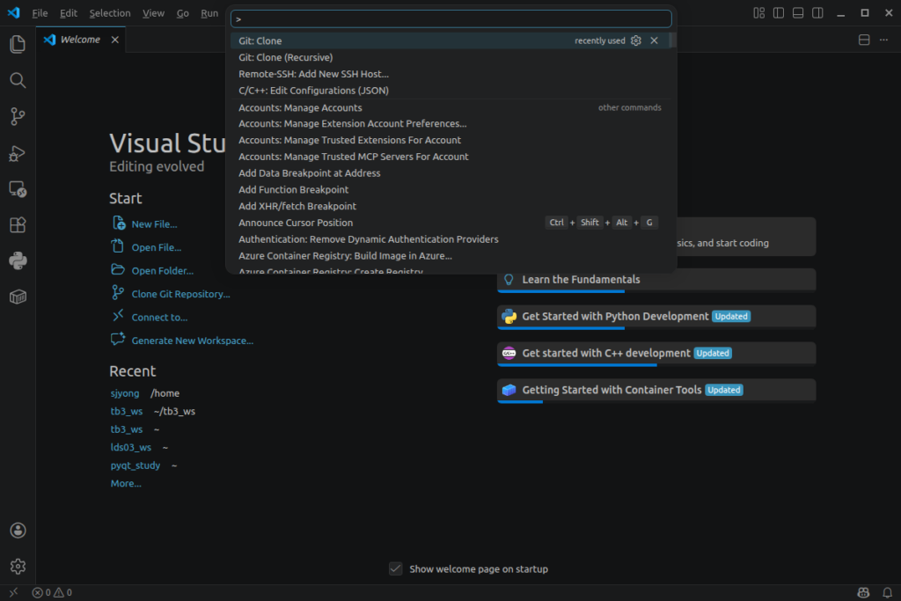Open Copilot status icon in status bar
The height and width of the screenshot is (601, 901).
[863, 592]
